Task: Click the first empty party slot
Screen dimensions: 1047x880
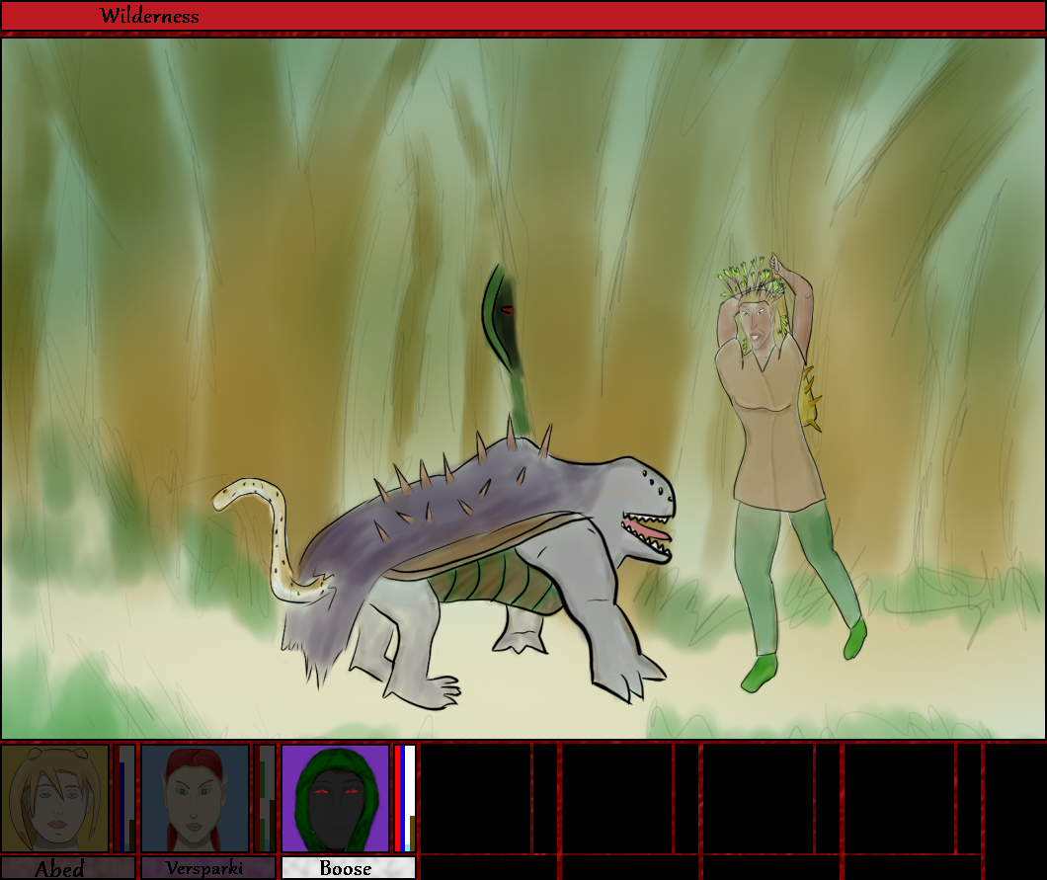Action: [x=475, y=798]
